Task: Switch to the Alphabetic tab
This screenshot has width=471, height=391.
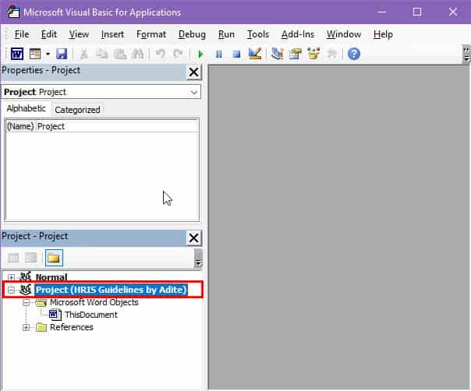Action: [27, 108]
